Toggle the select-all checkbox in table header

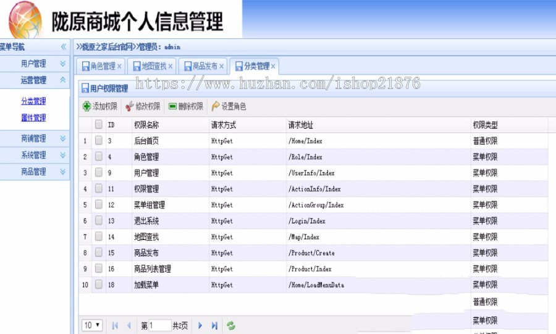point(99,124)
